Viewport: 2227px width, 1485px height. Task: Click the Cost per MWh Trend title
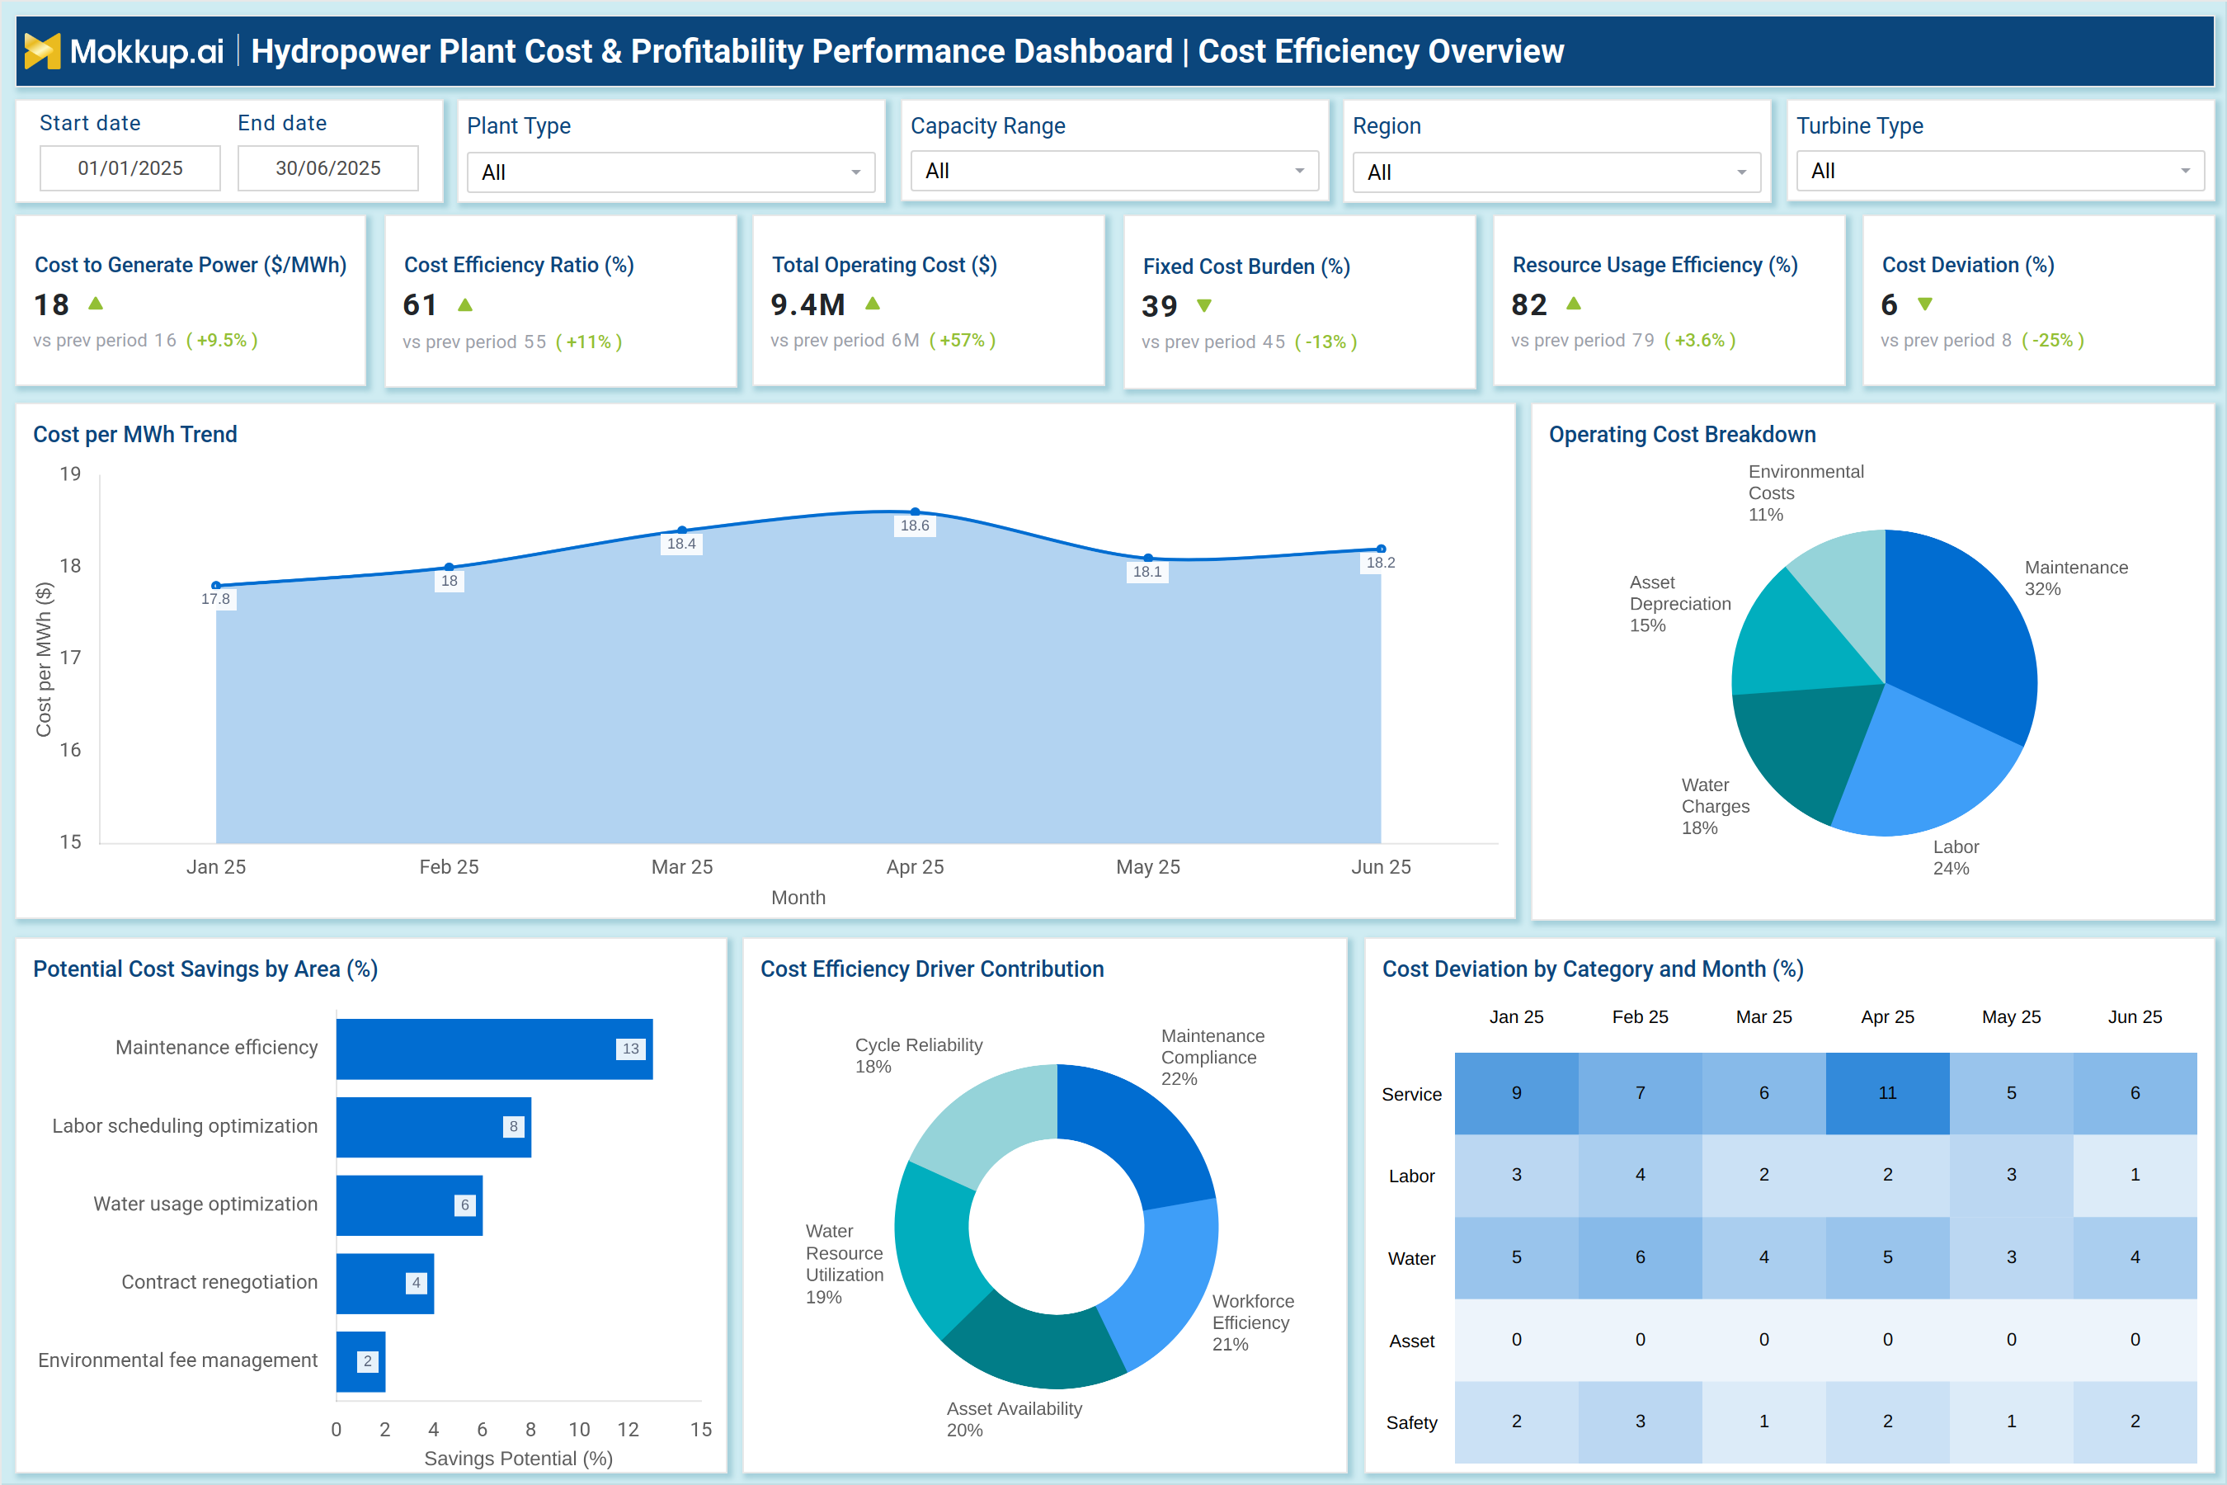click(135, 435)
